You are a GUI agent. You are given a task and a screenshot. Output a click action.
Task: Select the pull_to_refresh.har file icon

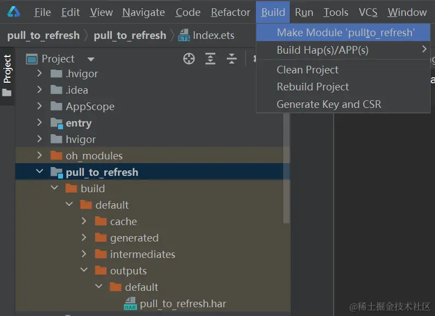click(130, 303)
